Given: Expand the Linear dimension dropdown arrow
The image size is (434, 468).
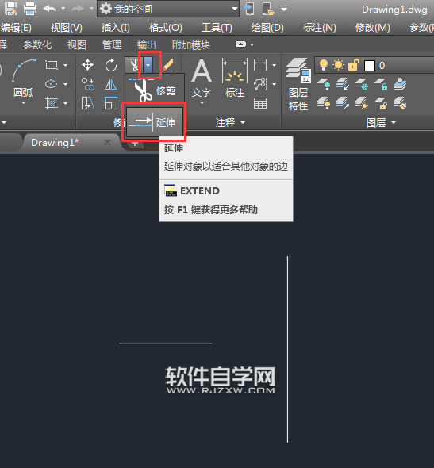Looking at the screenshot, I should click(x=274, y=65).
